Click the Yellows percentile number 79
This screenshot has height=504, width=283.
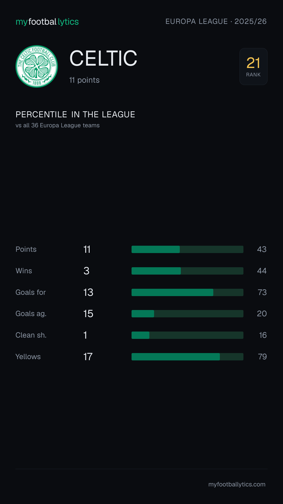point(262,357)
